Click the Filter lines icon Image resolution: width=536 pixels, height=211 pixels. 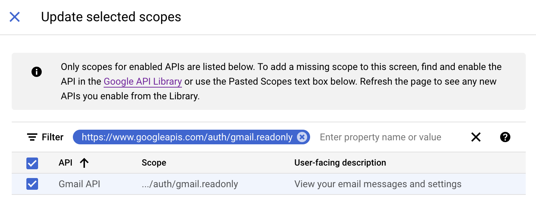[32, 137]
